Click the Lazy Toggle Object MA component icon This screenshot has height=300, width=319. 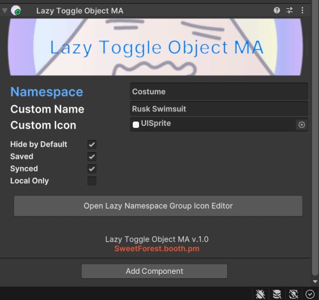tap(16, 10)
